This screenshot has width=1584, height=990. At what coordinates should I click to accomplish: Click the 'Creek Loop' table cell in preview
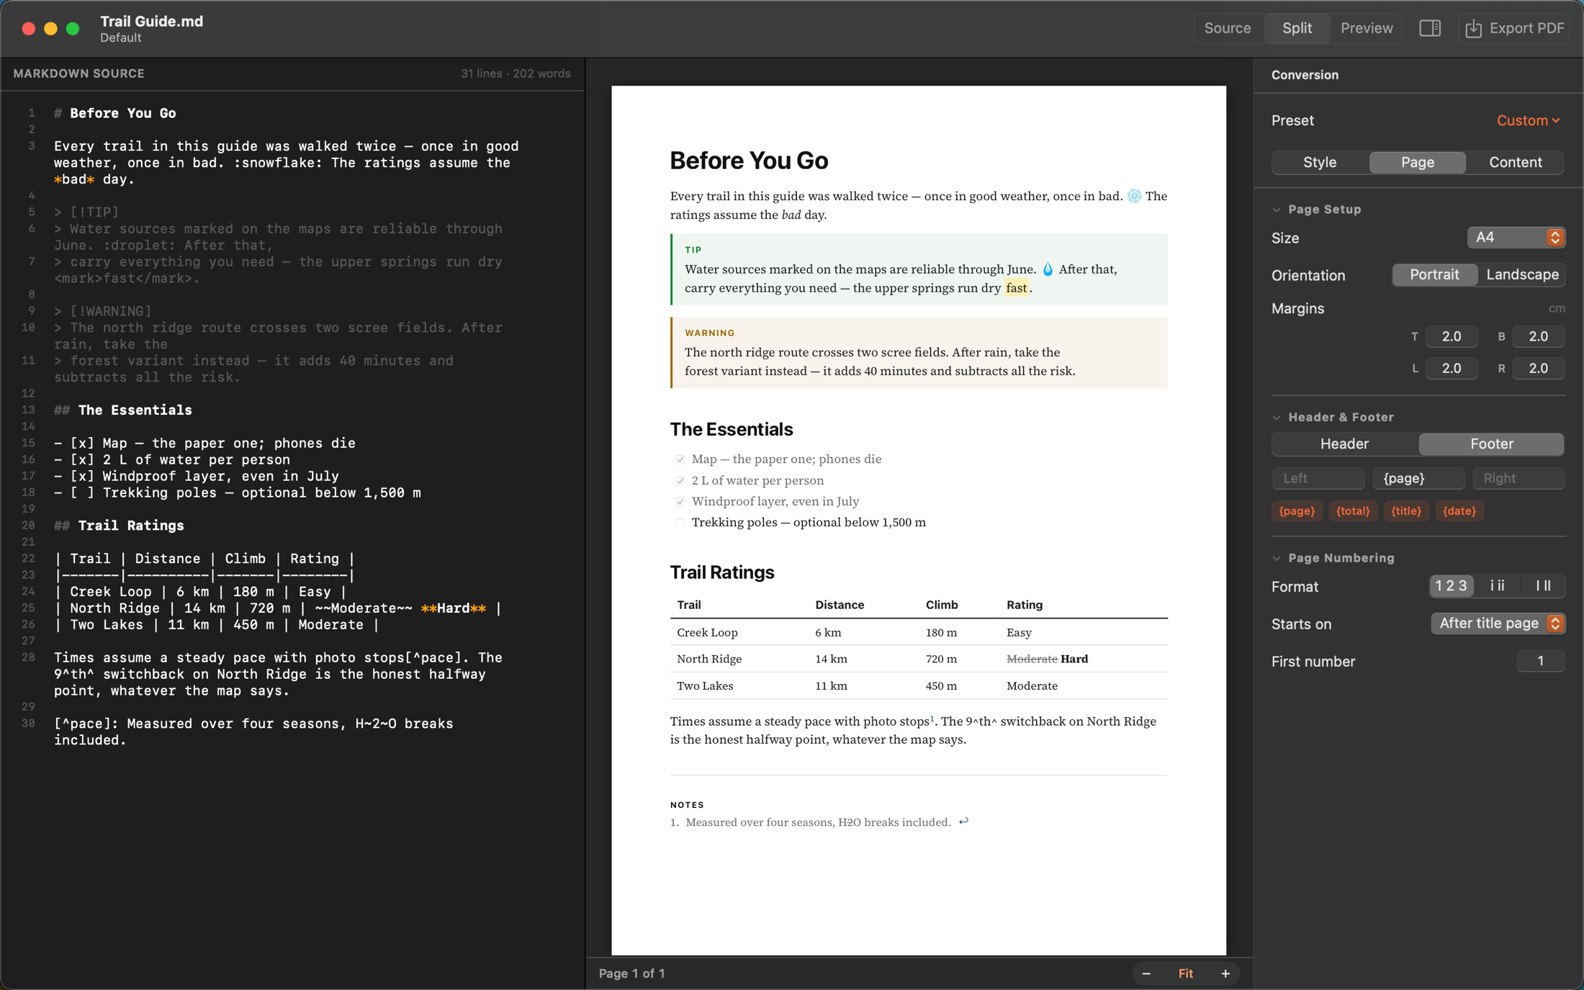click(x=707, y=632)
